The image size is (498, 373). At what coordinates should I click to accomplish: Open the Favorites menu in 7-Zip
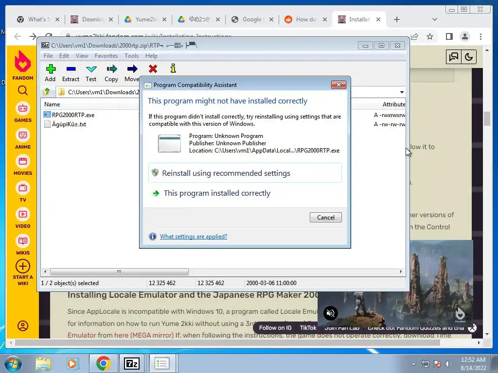click(106, 56)
